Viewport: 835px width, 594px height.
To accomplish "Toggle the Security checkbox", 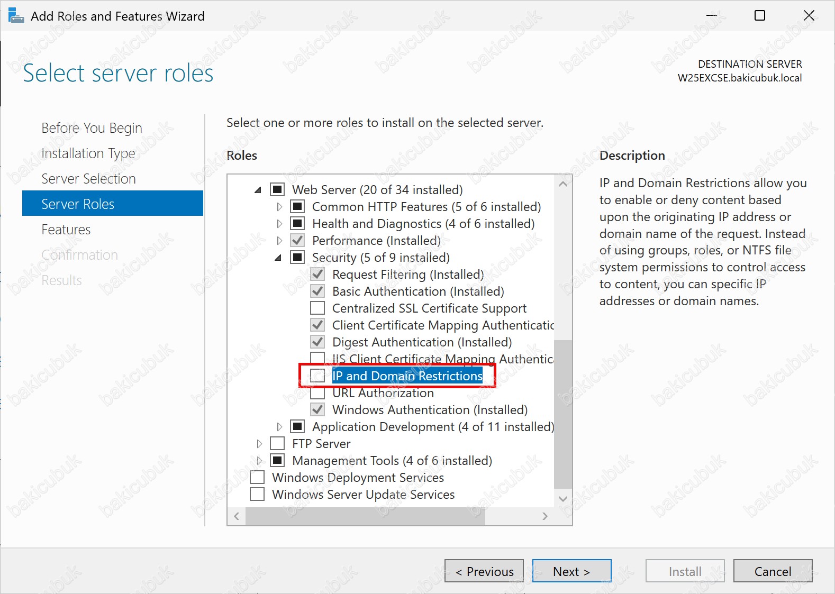I will point(297,257).
